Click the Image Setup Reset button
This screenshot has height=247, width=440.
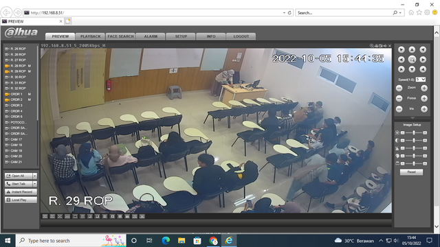pos(411,172)
